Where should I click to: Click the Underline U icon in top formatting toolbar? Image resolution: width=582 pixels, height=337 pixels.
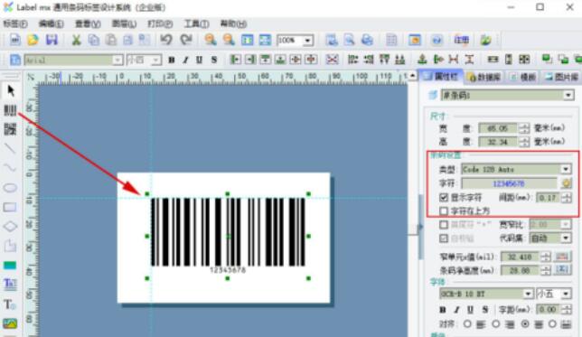point(200,60)
